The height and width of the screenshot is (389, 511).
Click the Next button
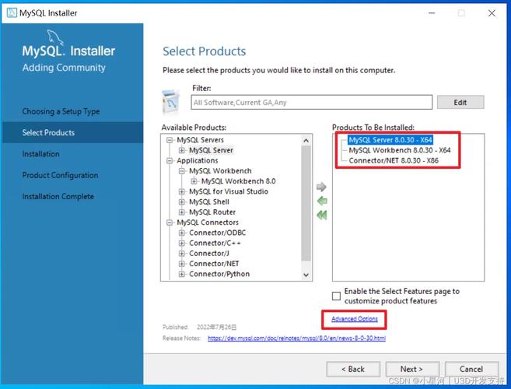click(412, 369)
